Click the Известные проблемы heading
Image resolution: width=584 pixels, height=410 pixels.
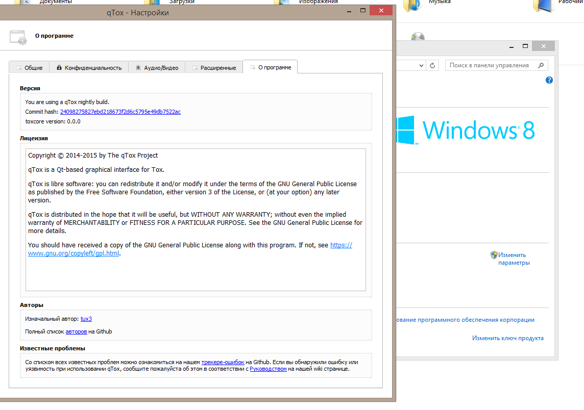[x=53, y=348]
